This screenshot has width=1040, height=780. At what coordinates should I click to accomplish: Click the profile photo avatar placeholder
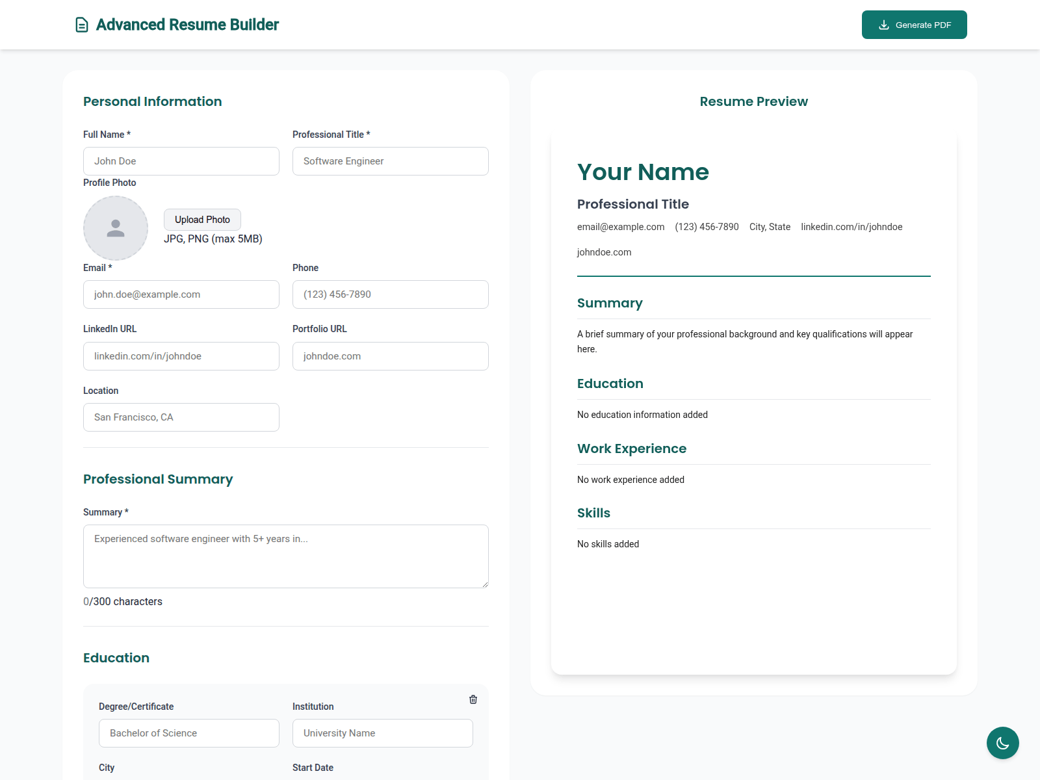click(x=116, y=228)
